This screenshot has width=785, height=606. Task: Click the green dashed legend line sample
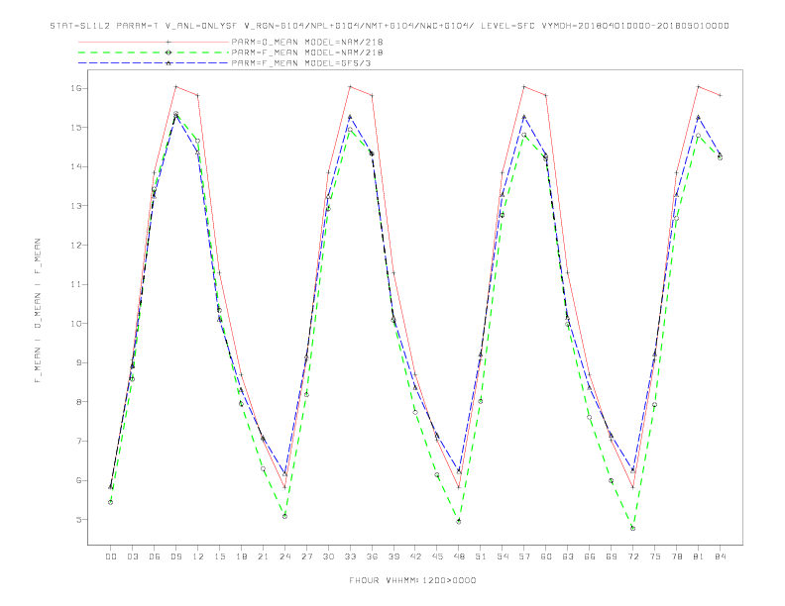(x=154, y=52)
